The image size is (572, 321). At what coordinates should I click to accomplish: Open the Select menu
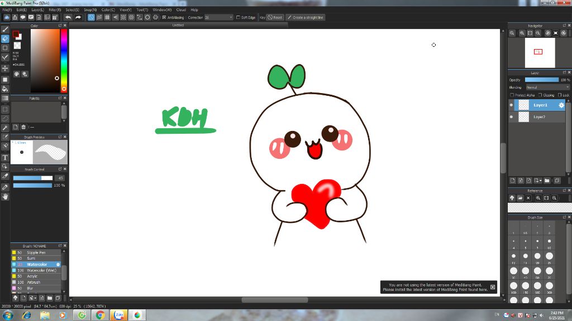72,10
